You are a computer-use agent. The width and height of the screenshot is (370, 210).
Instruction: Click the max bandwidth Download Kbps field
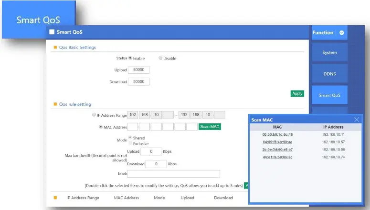[x=156, y=164]
